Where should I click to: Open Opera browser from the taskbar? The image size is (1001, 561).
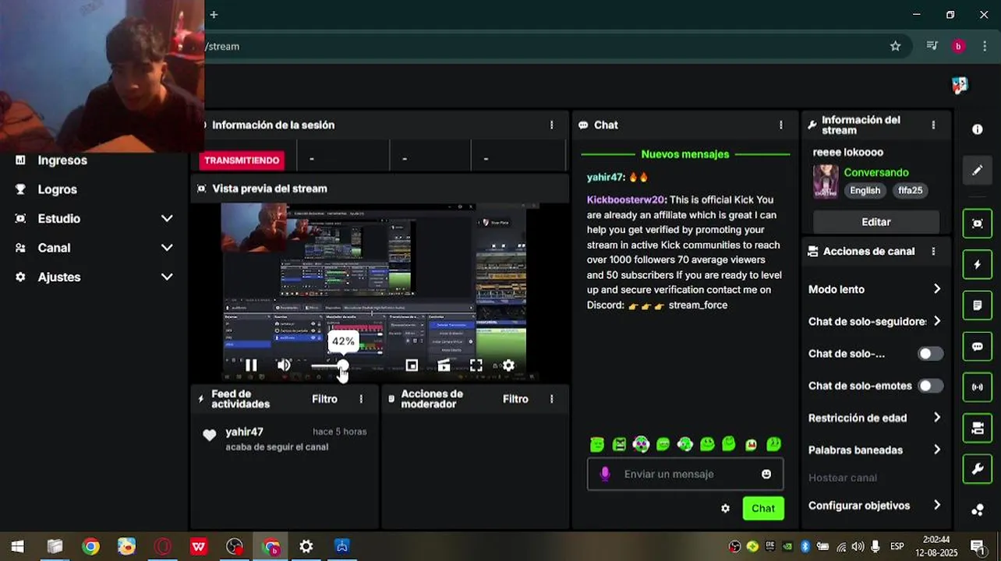click(163, 546)
